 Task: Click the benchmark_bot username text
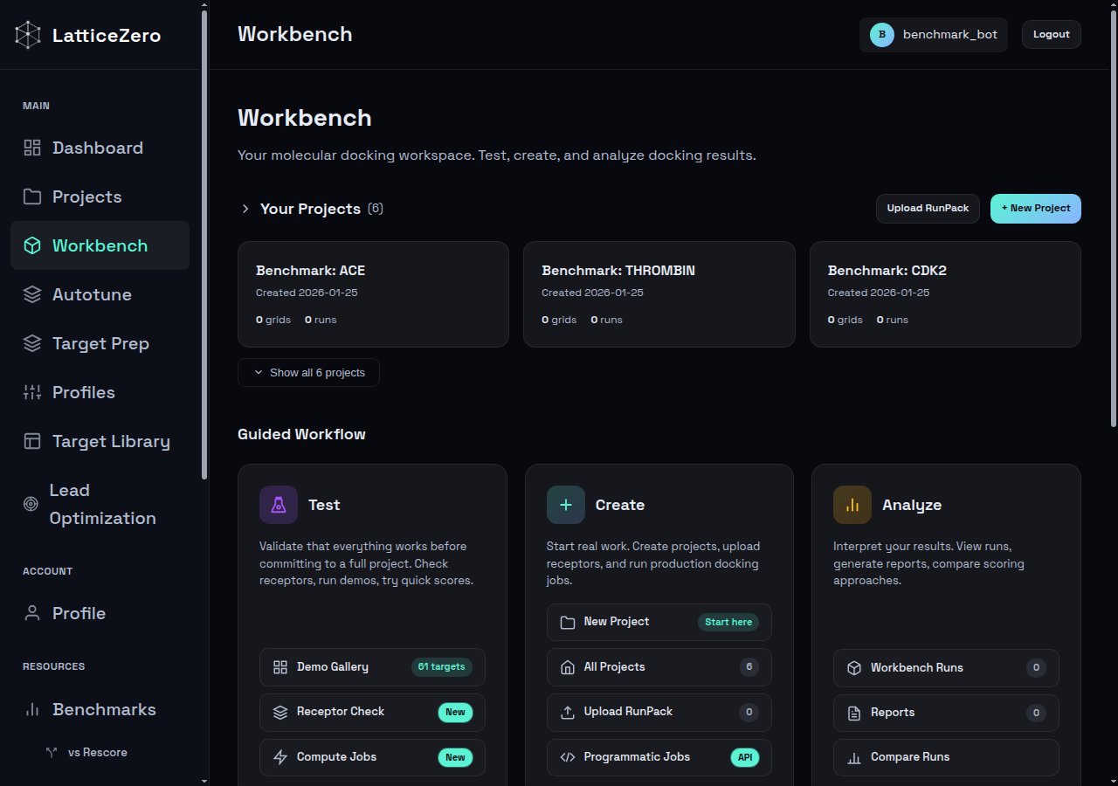pos(950,35)
